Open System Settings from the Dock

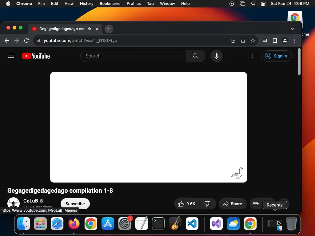[125, 223]
